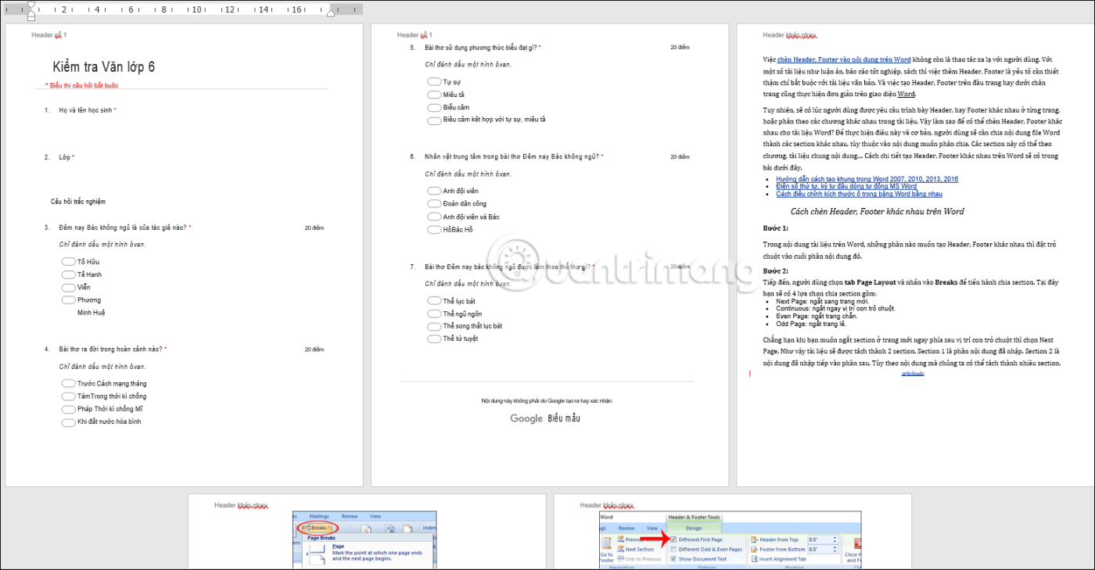Image resolution: width=1095 pixels, height=570 pixels.
Task: Choose the Tự sự answer option
Action: click(x=434, y=82)
